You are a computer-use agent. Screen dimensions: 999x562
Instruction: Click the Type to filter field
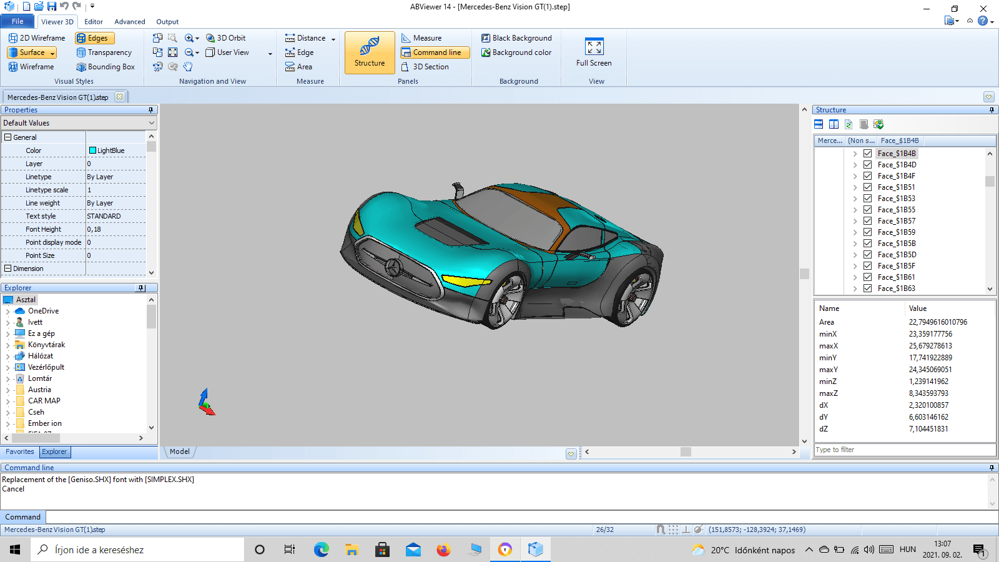[x=905, y=450]
